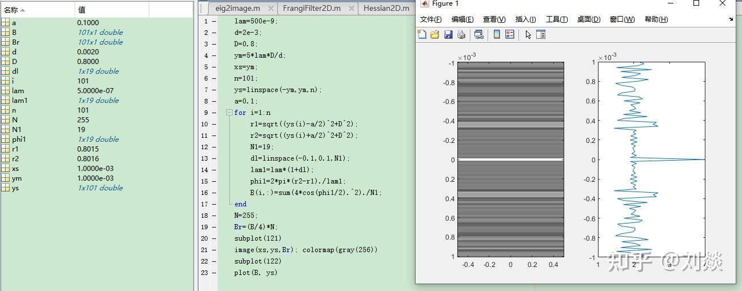Switch to Hessian2D.m tab
The image size is (742, 291).
coord(386,8)
